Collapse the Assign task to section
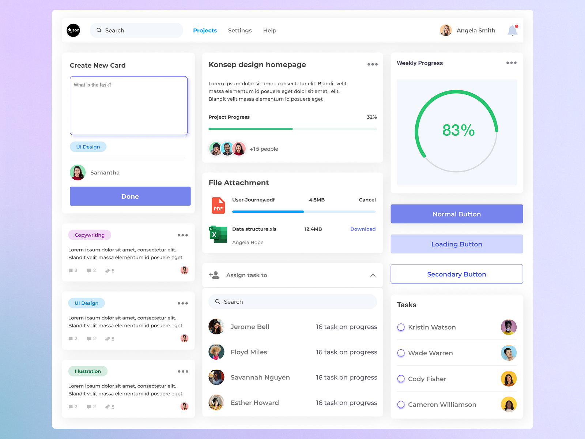 click(373, 275)
